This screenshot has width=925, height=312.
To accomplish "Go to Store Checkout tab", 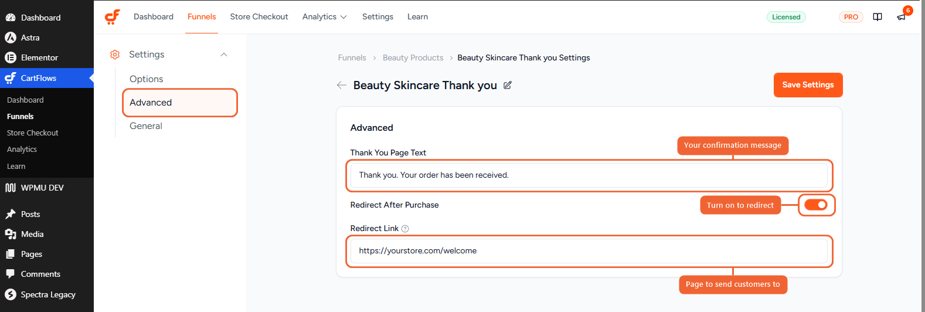I will click(x=259, y=17).
